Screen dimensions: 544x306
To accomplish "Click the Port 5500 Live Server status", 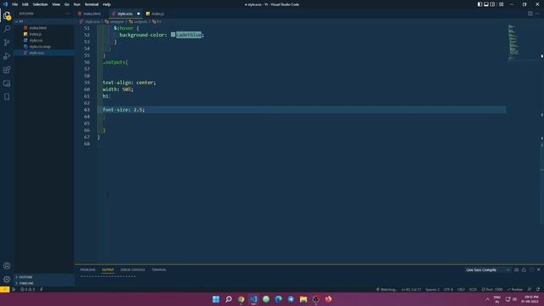I will click(491, 289).
